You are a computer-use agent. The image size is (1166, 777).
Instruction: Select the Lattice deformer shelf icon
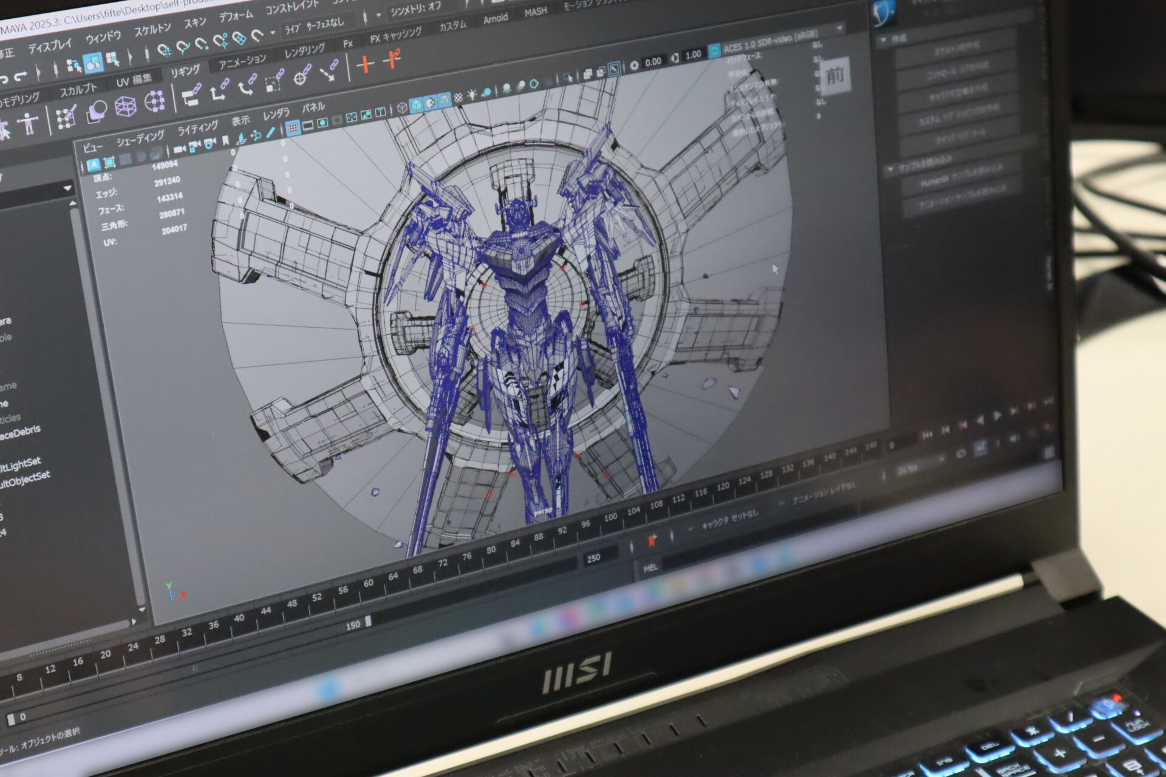[126, 107]
